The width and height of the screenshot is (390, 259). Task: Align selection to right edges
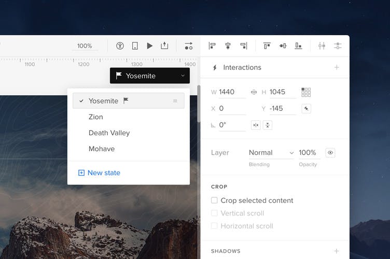click(244, 46)
